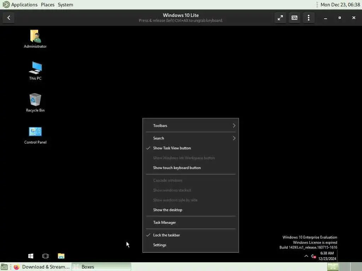Click the date and time in top panel

tap(340, 5)
